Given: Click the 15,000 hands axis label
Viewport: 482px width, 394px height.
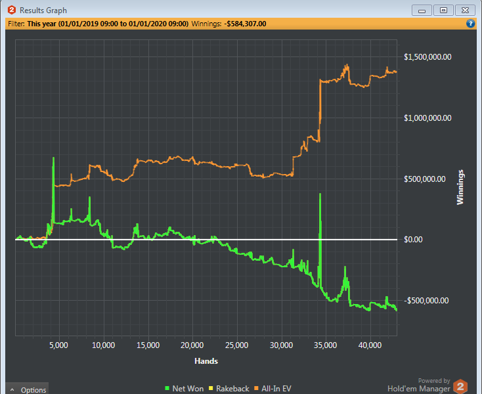Looking at the screenshot, I should point(148,345).
